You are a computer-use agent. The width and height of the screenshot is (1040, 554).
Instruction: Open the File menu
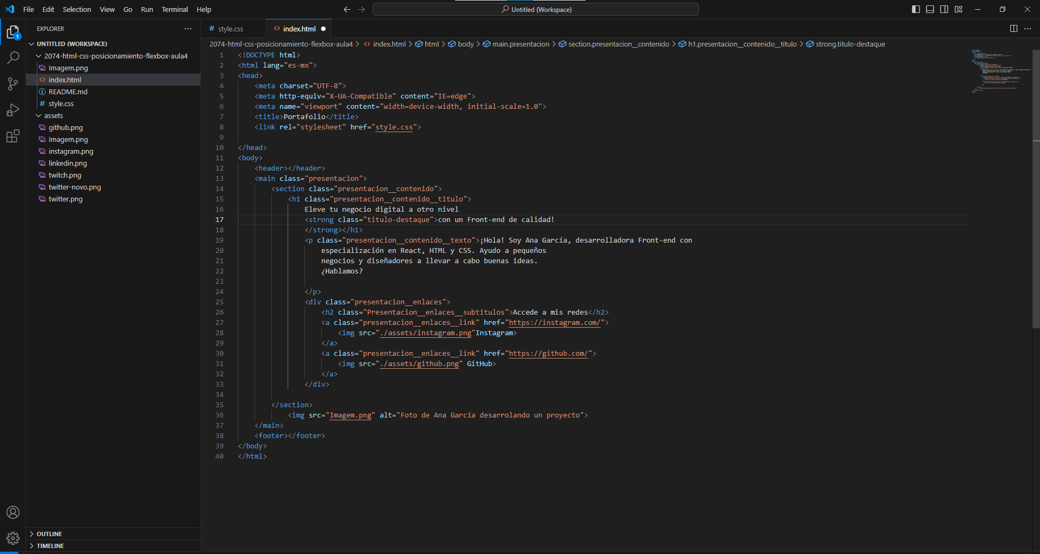click(x=29, y=9)
